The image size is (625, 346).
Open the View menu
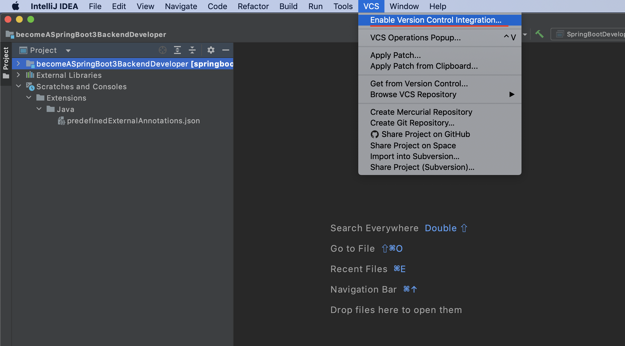[145, 6]
